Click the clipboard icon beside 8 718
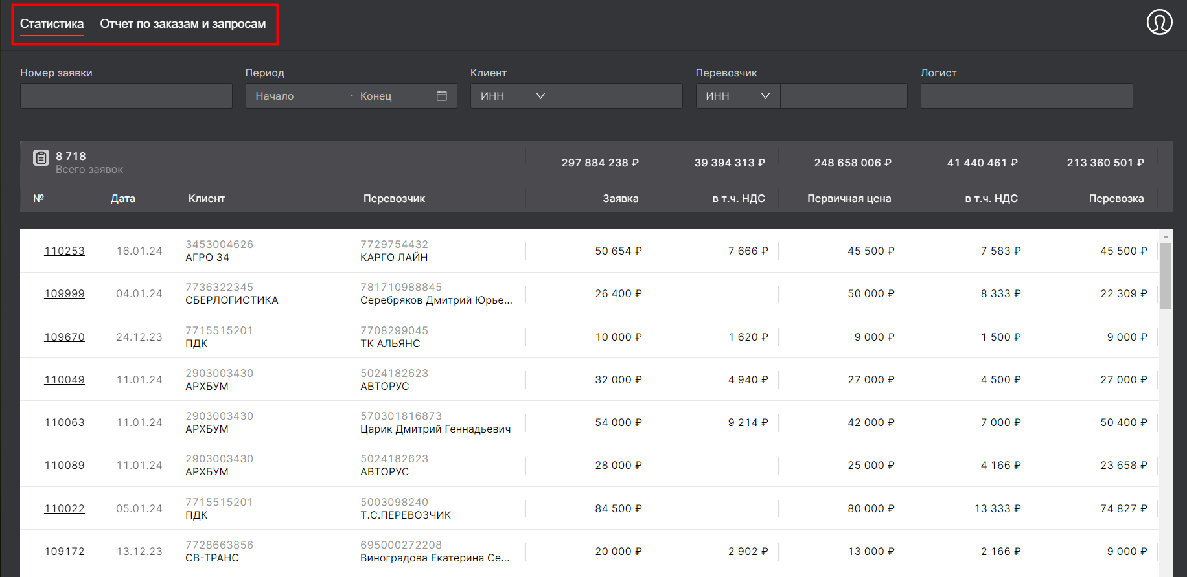This screenshot has width=1187, height=577. (41, 157)
